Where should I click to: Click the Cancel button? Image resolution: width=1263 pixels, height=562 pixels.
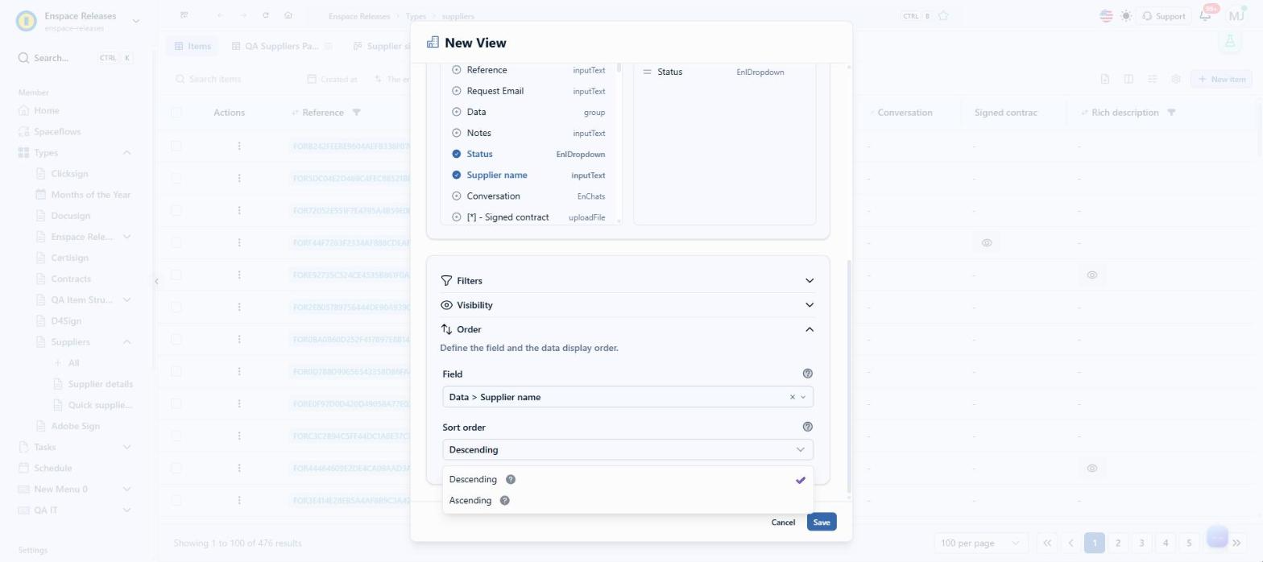(x=782, y=522)
